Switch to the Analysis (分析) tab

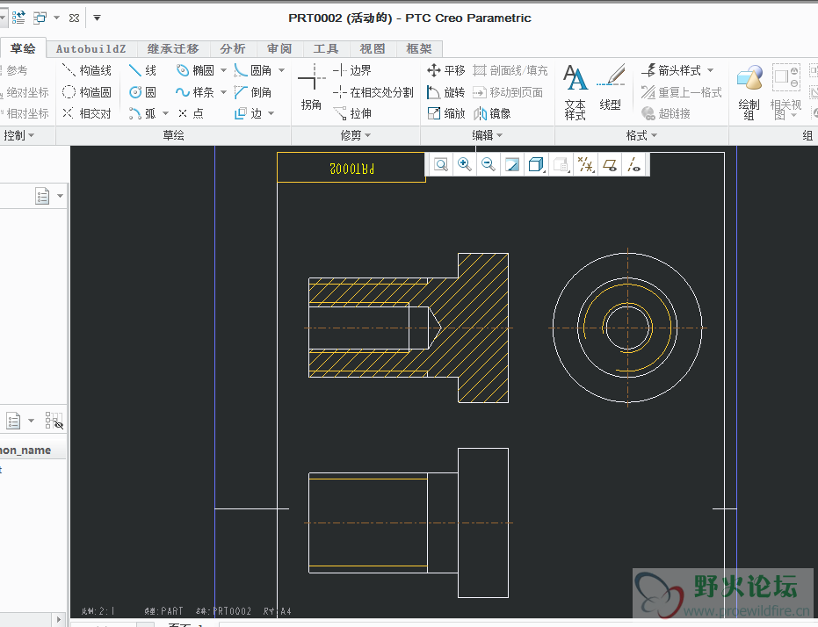(x=233, y=49)
